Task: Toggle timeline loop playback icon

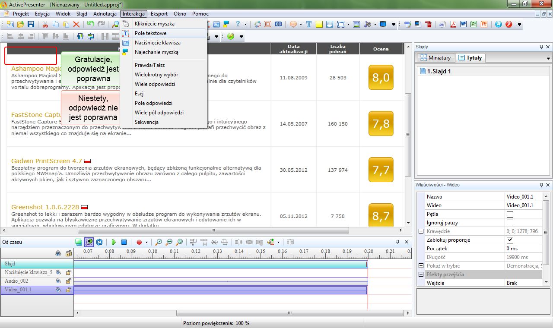Action: [99, 242]
